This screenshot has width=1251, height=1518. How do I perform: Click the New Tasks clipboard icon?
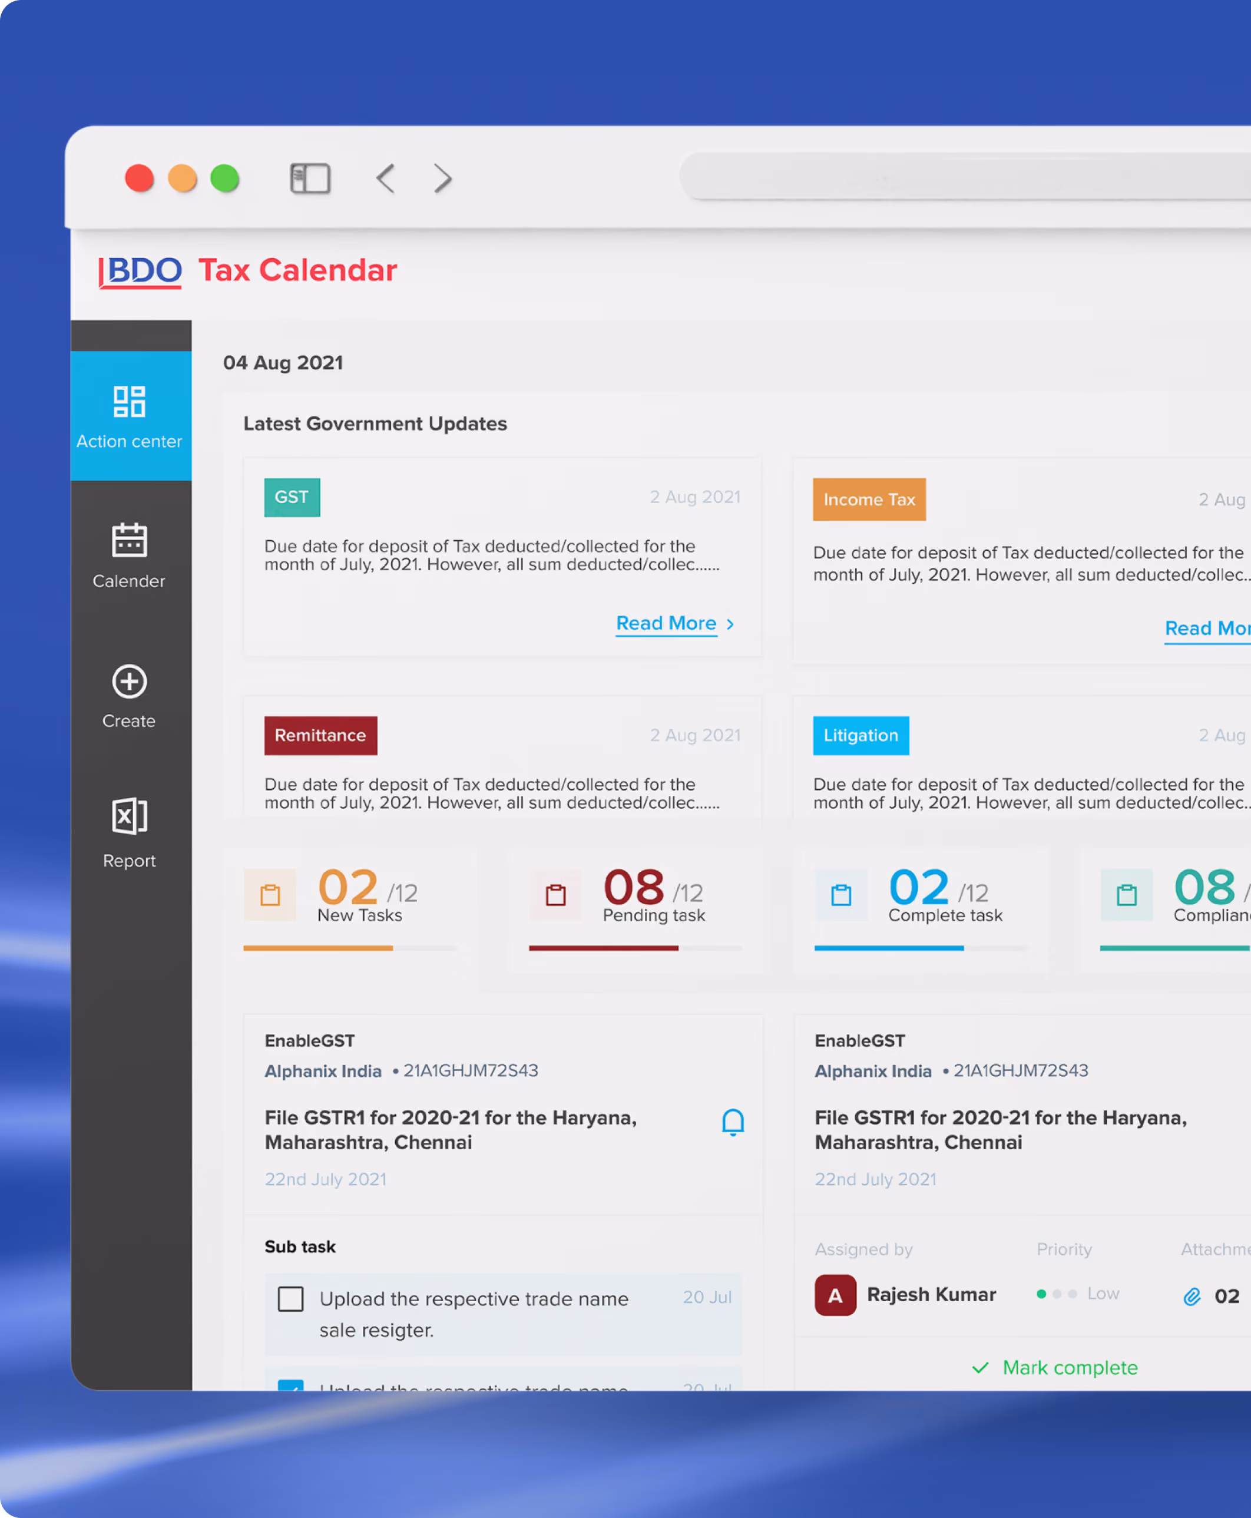tap(270, 895)
